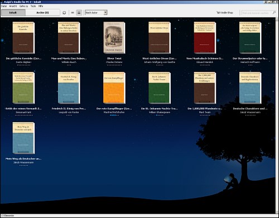The height and width of the screenshot is (218, 279).
Task: Open Friedrich II. König von Preußen cover
Action: pos(69,88)
